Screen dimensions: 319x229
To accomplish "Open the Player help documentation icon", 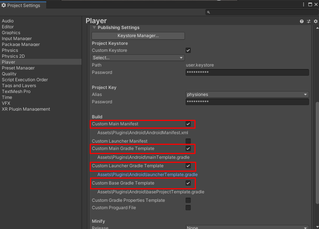I will pyautogui.click(x=301, y=21).
